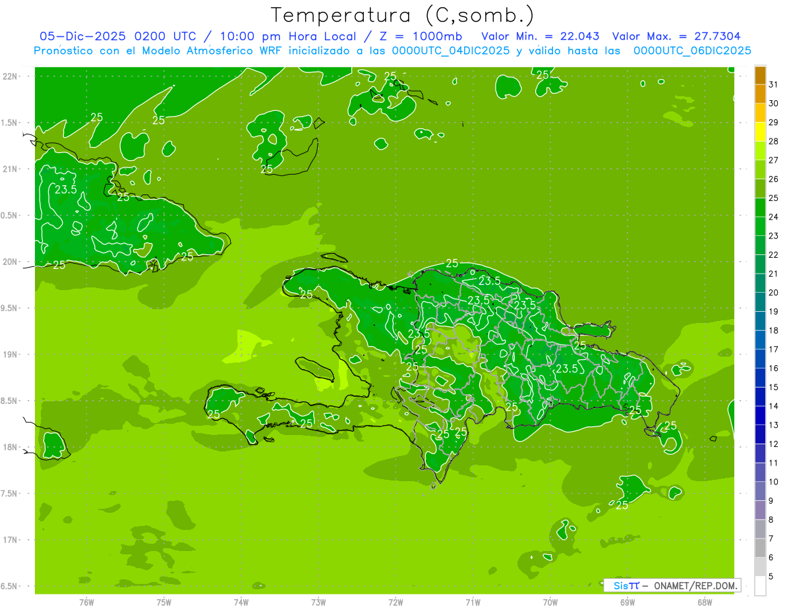Click the 75W longitude axis label
791x611 pixels.
pyautogui.click(x=164, y=602)
